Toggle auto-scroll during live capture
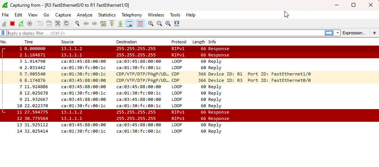The image size is (379, 167). pyautogui.click(x=129, y=24)
